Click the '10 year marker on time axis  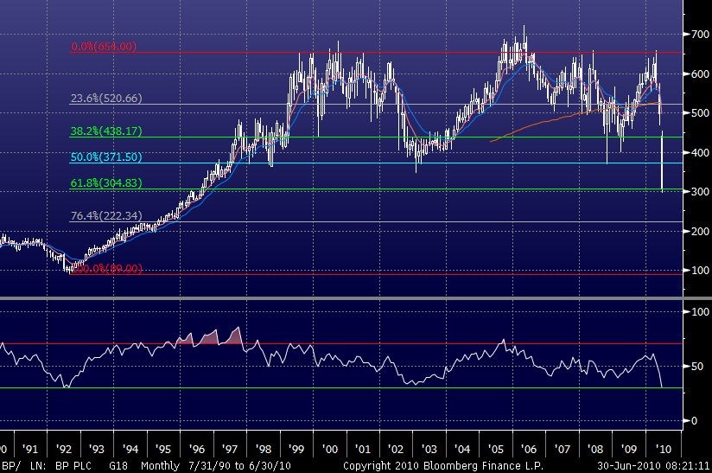664,450
